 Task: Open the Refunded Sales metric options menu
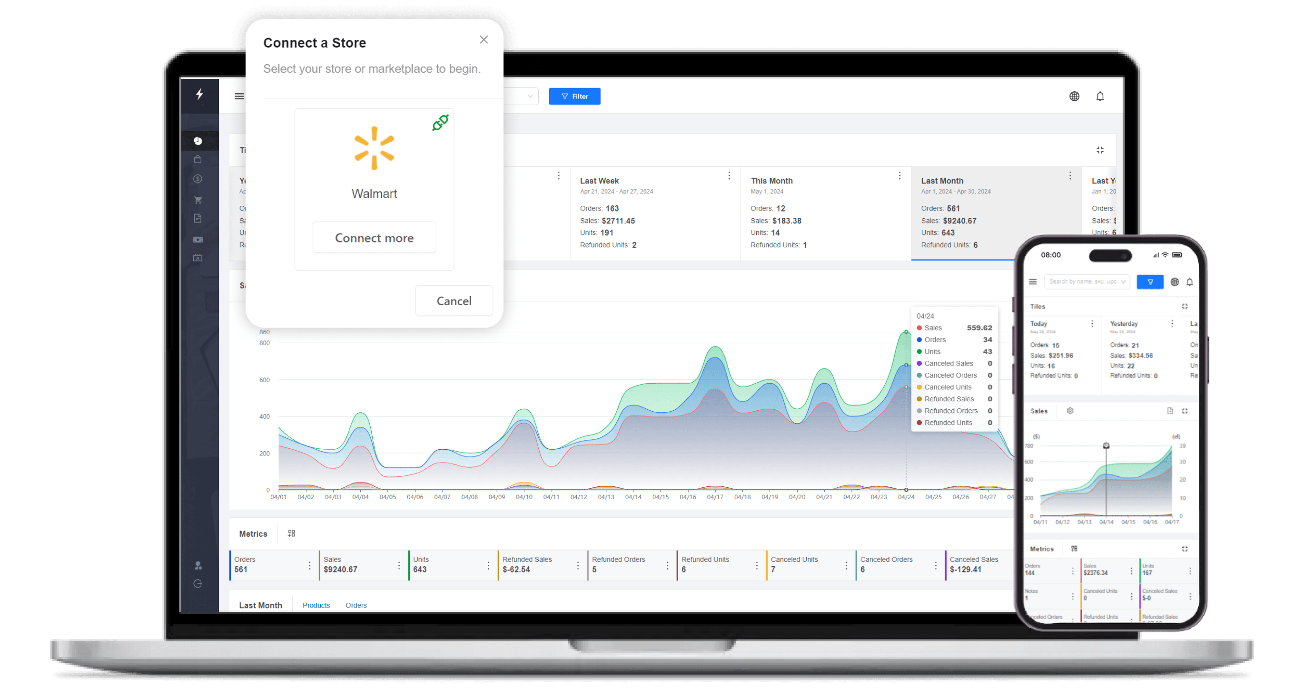(578, 566)
